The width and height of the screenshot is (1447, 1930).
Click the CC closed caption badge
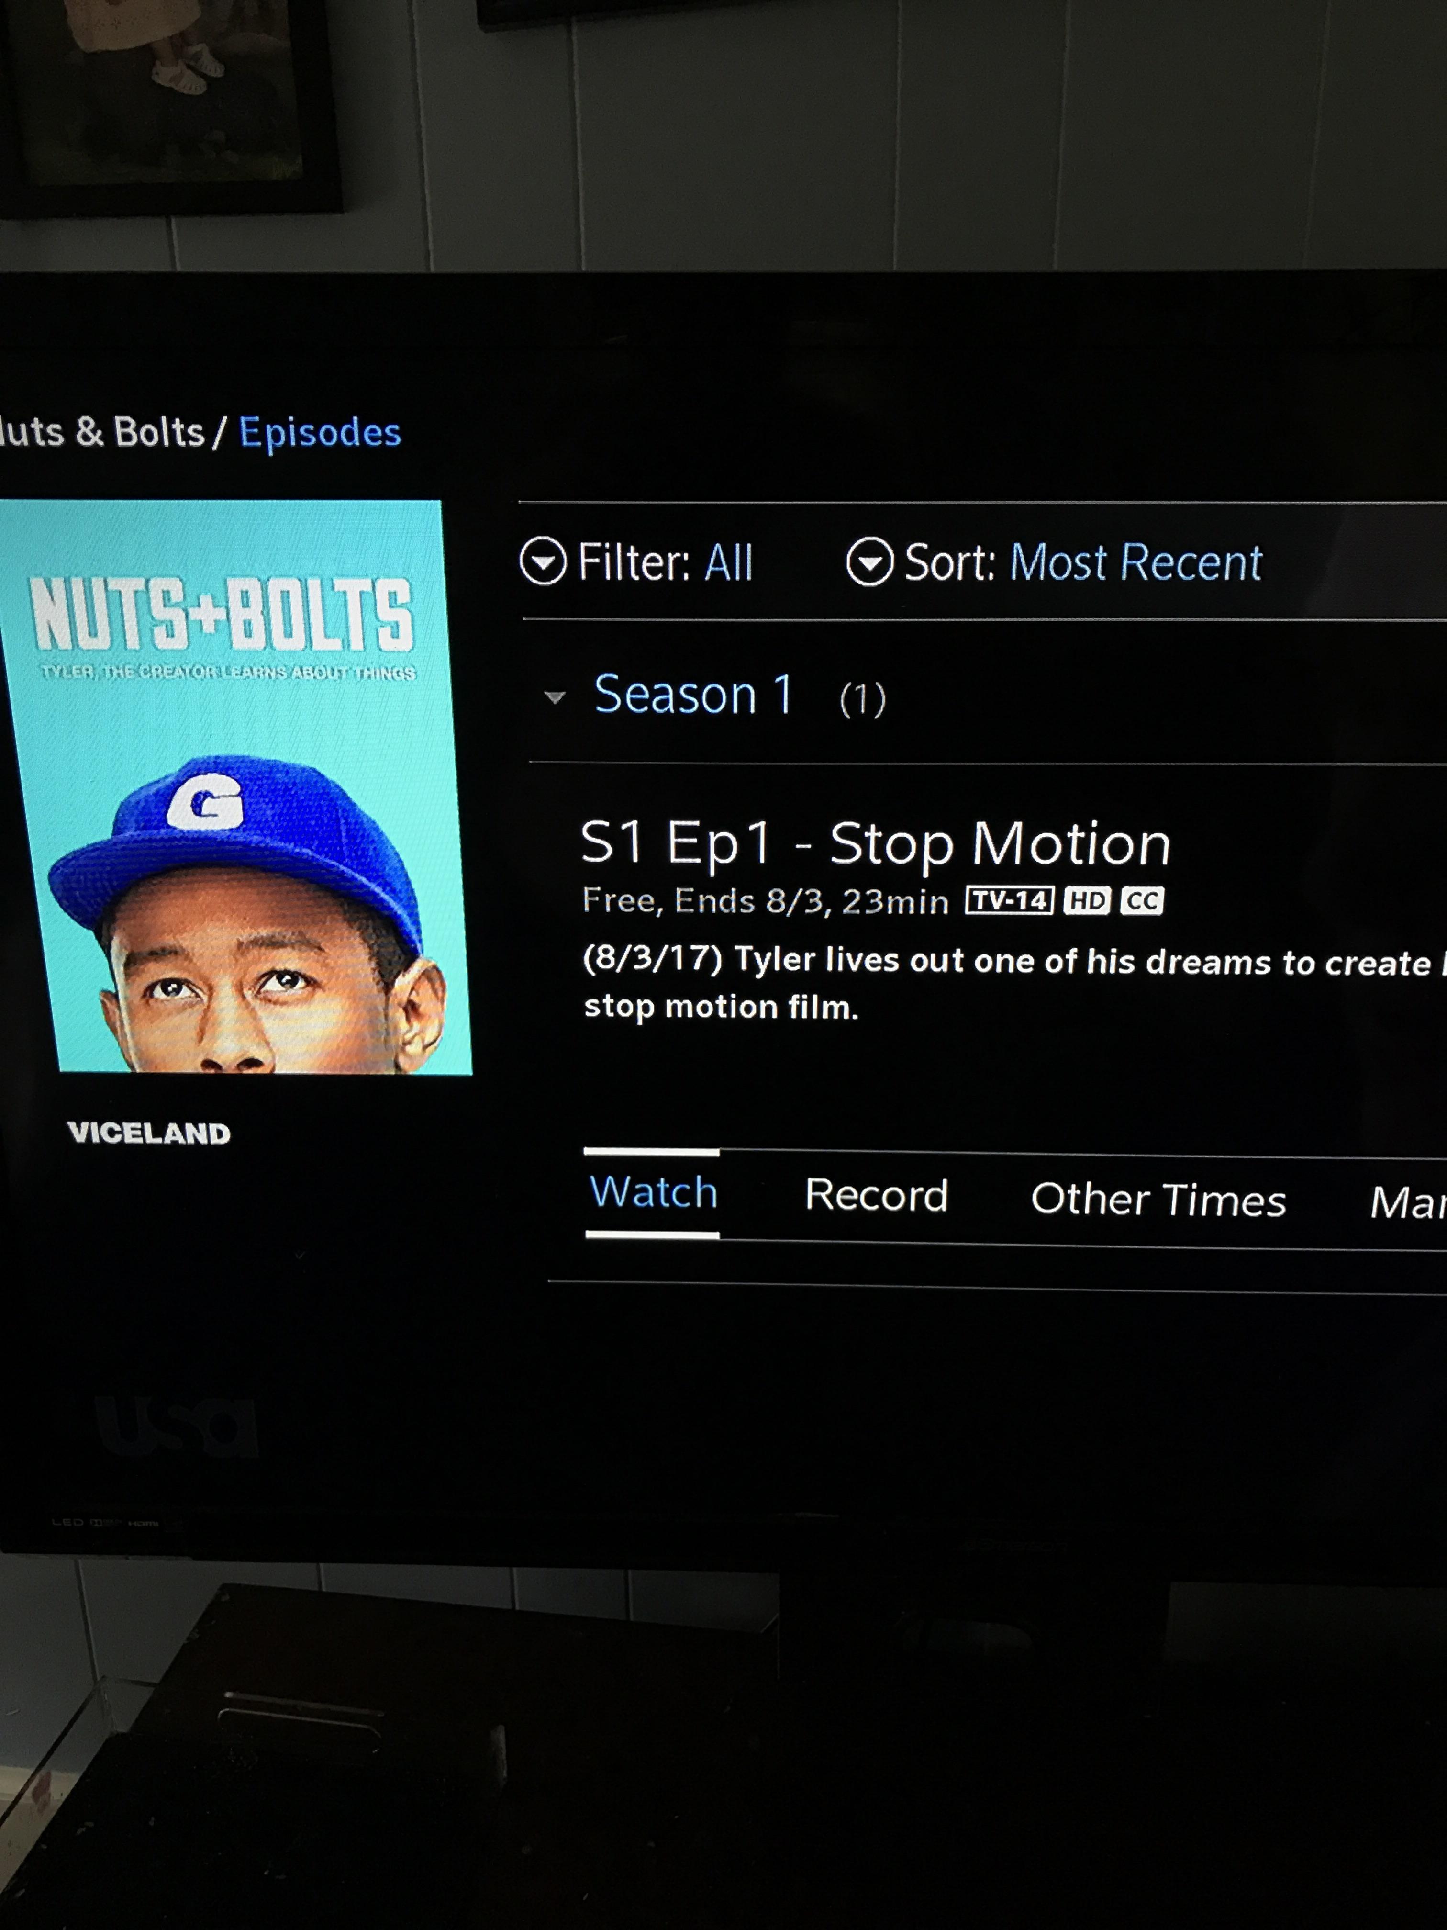pyautogui.click(x=1142, y=900)
